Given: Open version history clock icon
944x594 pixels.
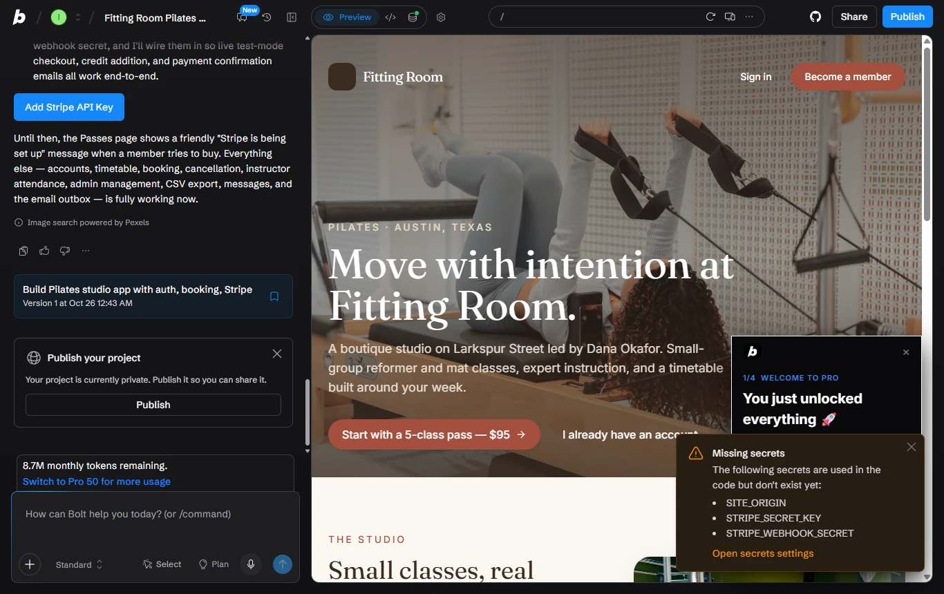Looking at the screenshot, I should pos(267,17).
